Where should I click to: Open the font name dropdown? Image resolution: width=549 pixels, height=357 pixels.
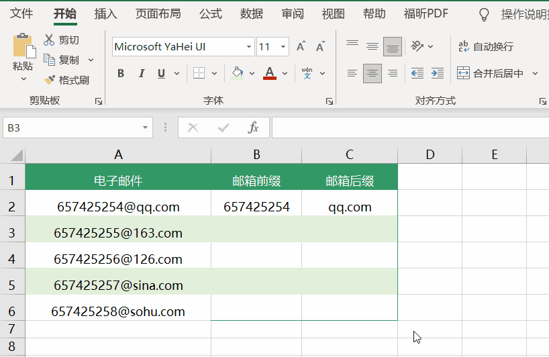pos(249,47)
